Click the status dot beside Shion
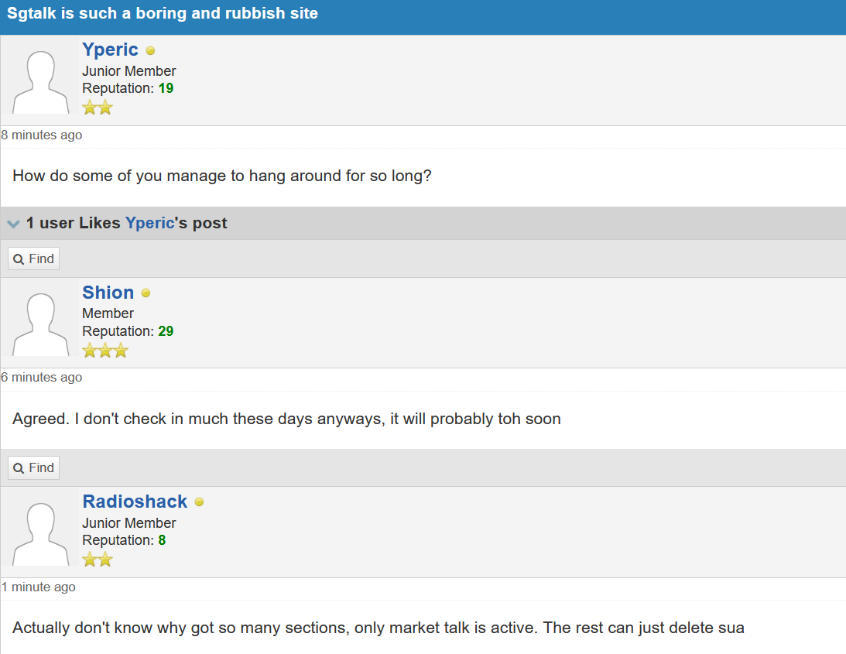 point(146,293)
